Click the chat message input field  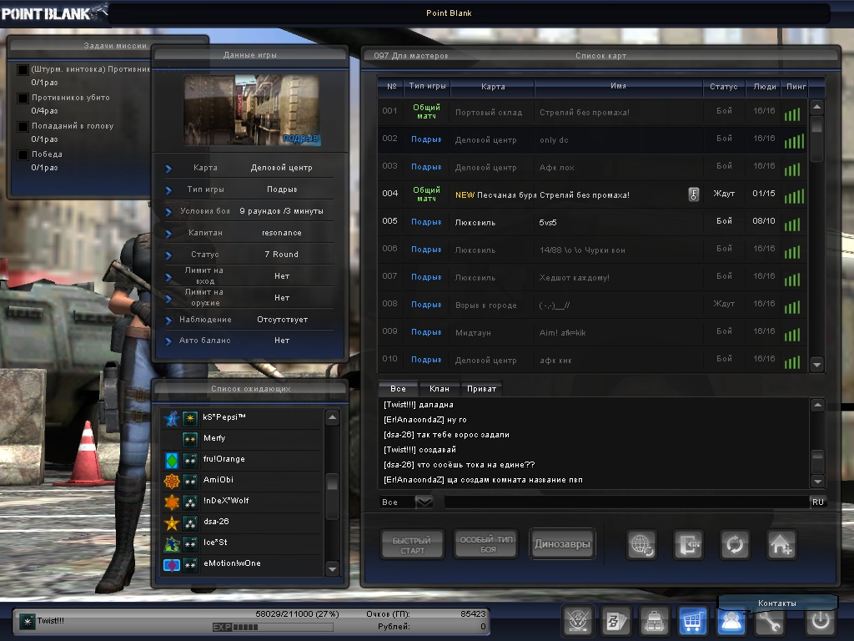[625, 502]
